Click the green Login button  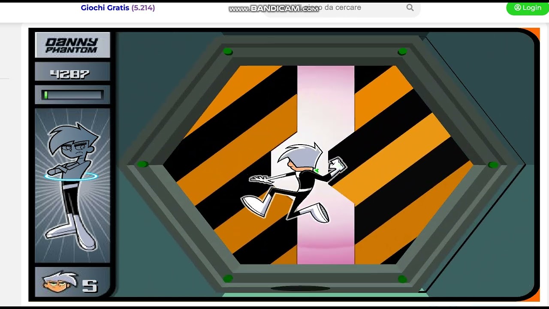[528, 8]
